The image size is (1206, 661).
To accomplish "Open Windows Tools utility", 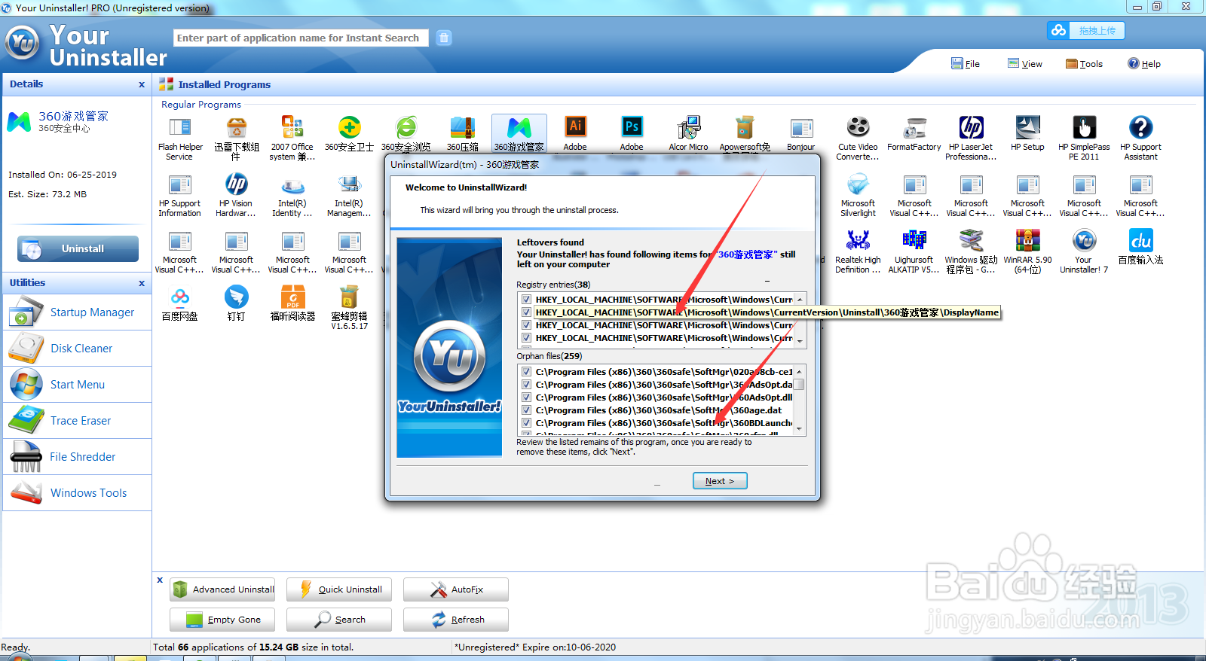I will click(x=78, y=493).
